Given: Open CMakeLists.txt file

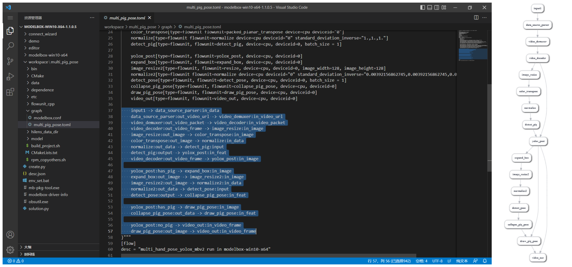Looking at the screenshot, I should [x=59, y=153].
